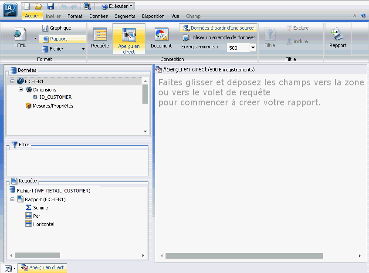Image resolution: width=369 pixels, height=273 pixels.
Task: Open the Données ribbon tab
Action: (x=98, y=16)
